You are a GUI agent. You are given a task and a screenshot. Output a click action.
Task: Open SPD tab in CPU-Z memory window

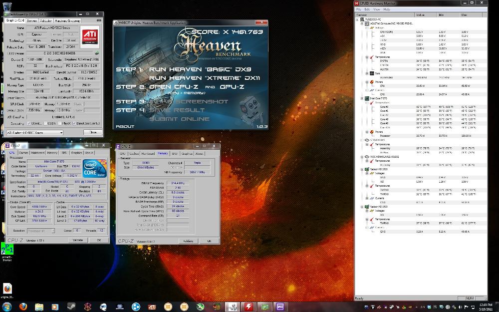pos(174,153)
